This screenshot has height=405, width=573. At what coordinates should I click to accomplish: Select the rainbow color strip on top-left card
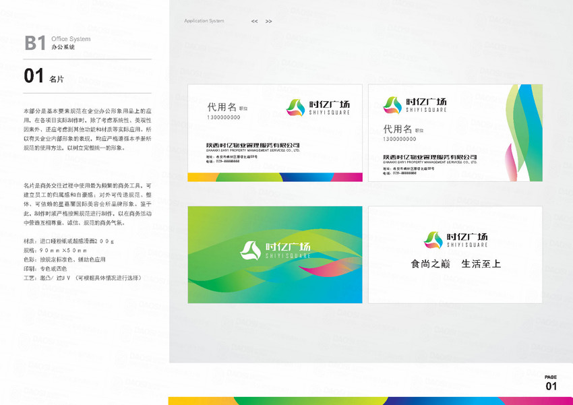[x=274, y=177]
